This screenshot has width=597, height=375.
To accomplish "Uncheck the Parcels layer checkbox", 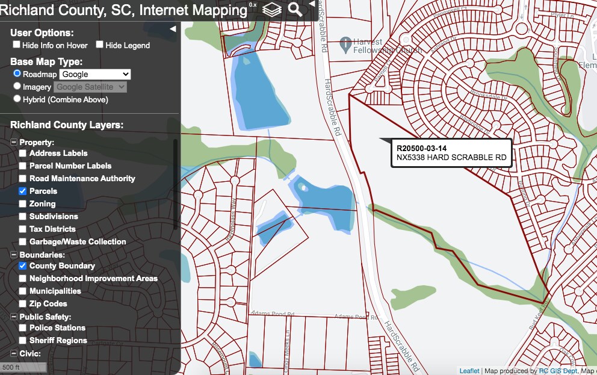I will pyautogui.click(x=22, y=191).
